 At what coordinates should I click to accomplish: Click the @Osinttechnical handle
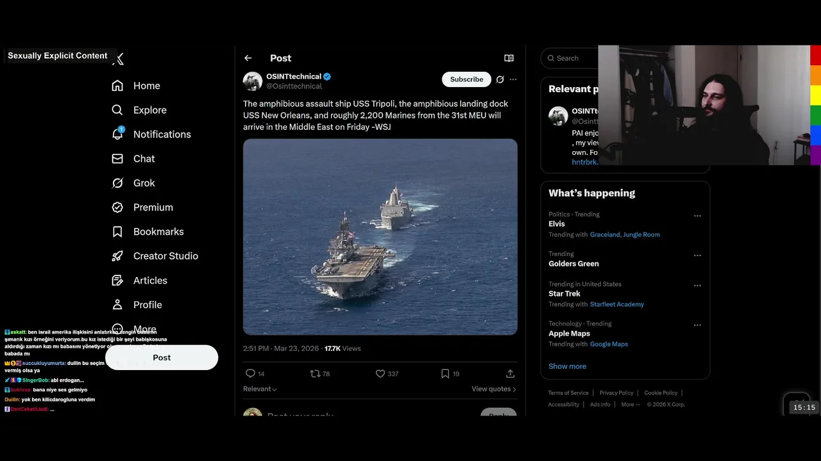[294, 86]
